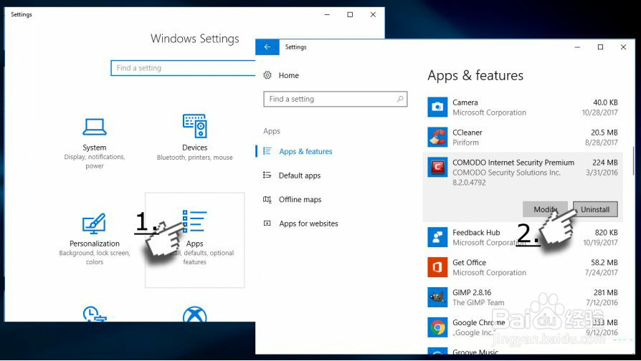
Task: Click the 58.2 MB size value
Action: click(x=604, y=262)
